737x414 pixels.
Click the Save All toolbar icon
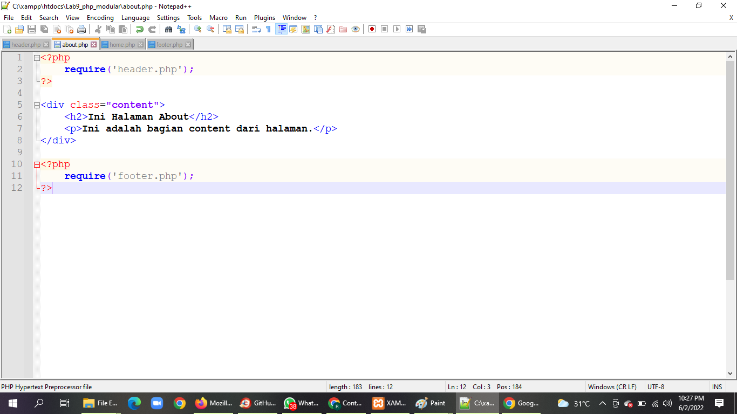pos(44,29)
